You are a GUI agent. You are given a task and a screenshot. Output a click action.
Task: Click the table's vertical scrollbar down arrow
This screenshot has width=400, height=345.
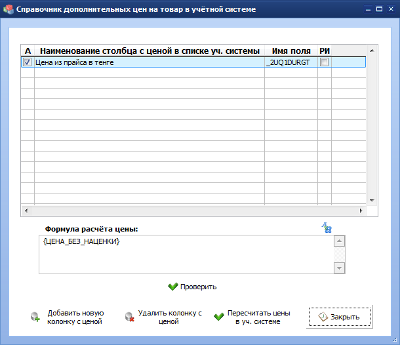tap(372, 200)
